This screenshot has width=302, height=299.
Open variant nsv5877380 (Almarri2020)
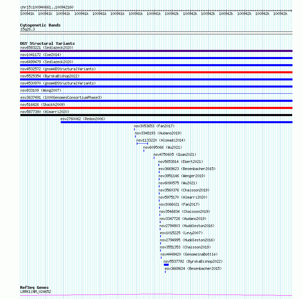click(x=45, y=112)
